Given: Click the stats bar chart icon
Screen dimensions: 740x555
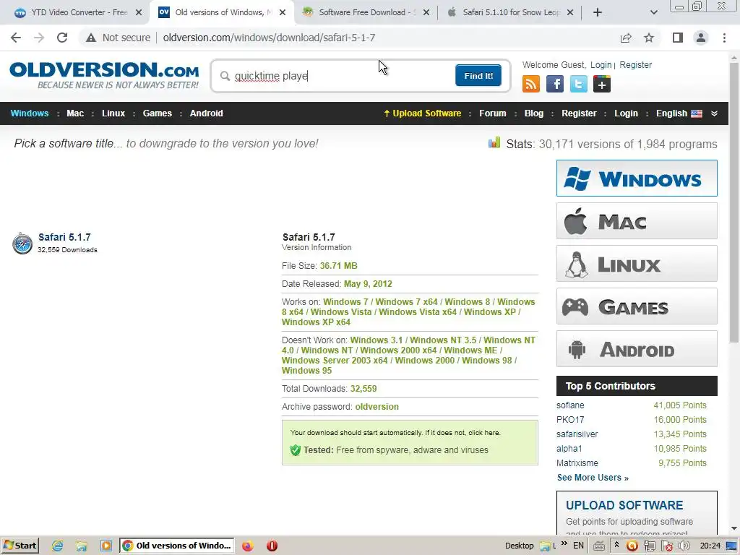Looking at the screenshot, I should [x=494, y=142].
